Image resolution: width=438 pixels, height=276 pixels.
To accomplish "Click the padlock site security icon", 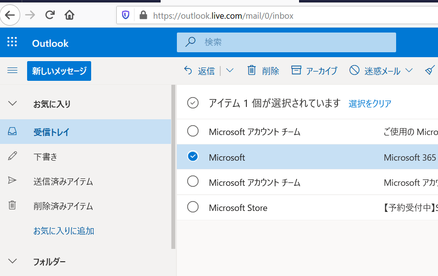I will (x=143, y=15).
